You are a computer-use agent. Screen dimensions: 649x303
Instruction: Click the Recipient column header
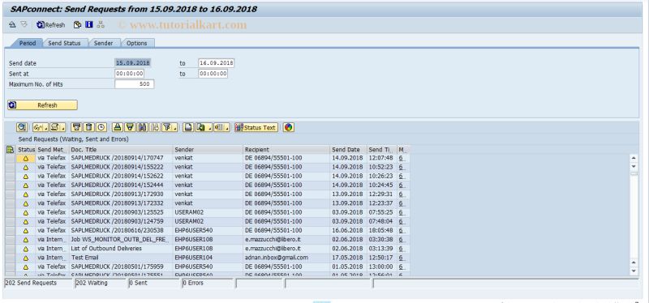[286, 149]
